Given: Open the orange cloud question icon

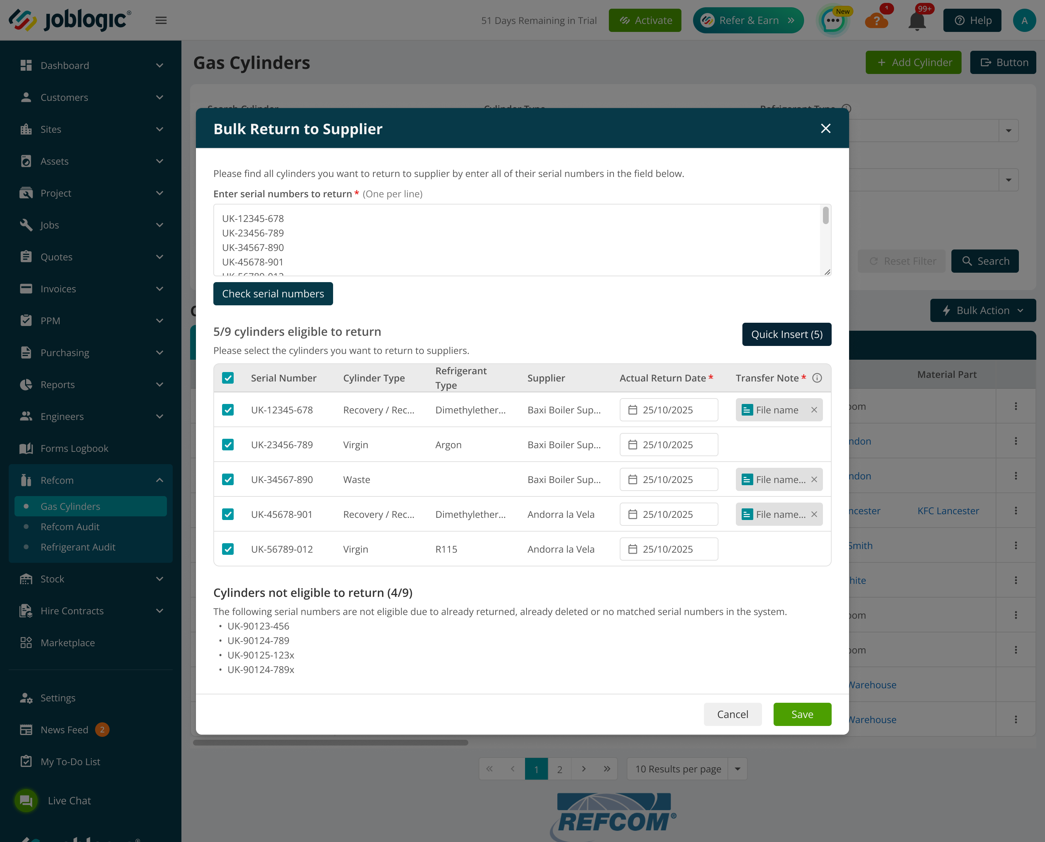Looking at the screenshot, I should coord(877,21).
